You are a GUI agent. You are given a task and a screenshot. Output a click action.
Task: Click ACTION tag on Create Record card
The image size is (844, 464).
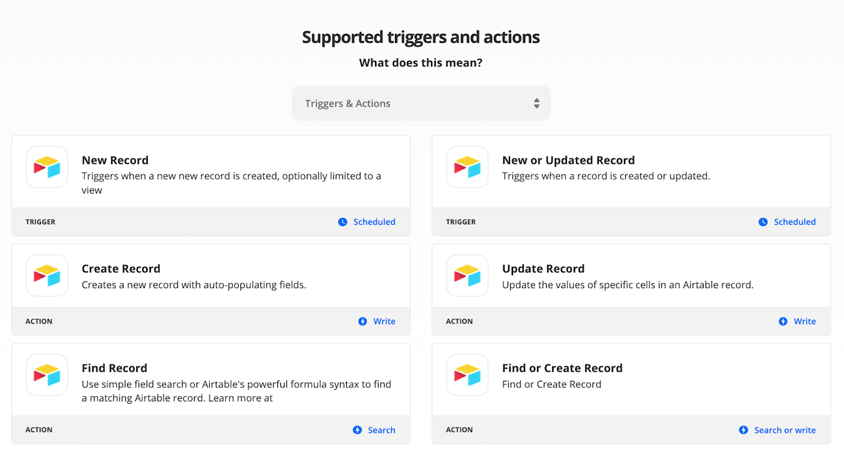[39, 321]
